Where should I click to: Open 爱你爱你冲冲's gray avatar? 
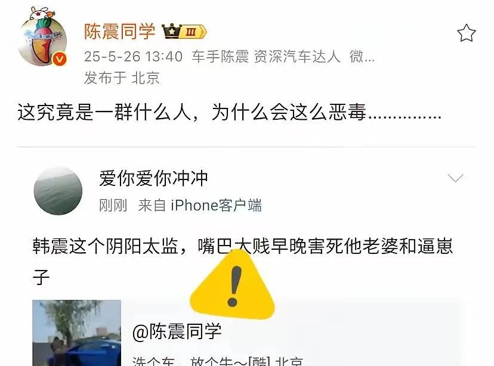click(58, 191)
